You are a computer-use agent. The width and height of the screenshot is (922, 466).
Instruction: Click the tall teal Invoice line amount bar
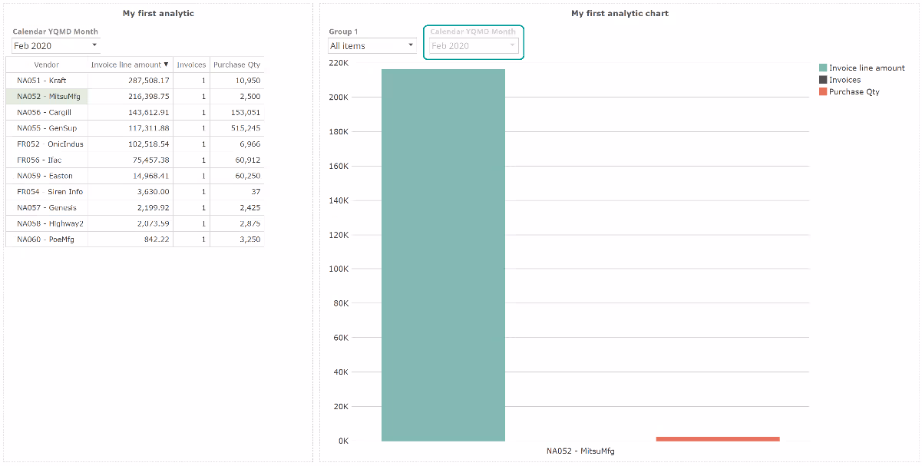tap(443, 255)
